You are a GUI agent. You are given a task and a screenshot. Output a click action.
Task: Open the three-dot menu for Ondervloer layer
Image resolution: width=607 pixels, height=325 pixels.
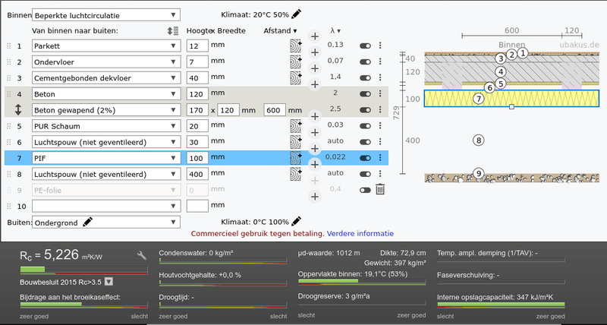coord(380,62)
